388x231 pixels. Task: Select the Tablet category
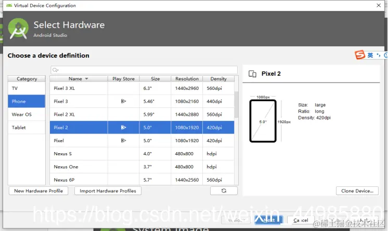point(27,128)
